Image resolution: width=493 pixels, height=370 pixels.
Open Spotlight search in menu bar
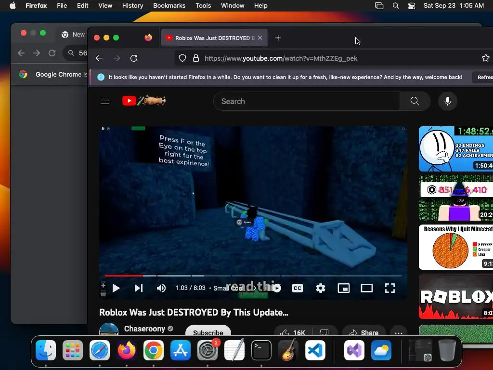(396, 6)
